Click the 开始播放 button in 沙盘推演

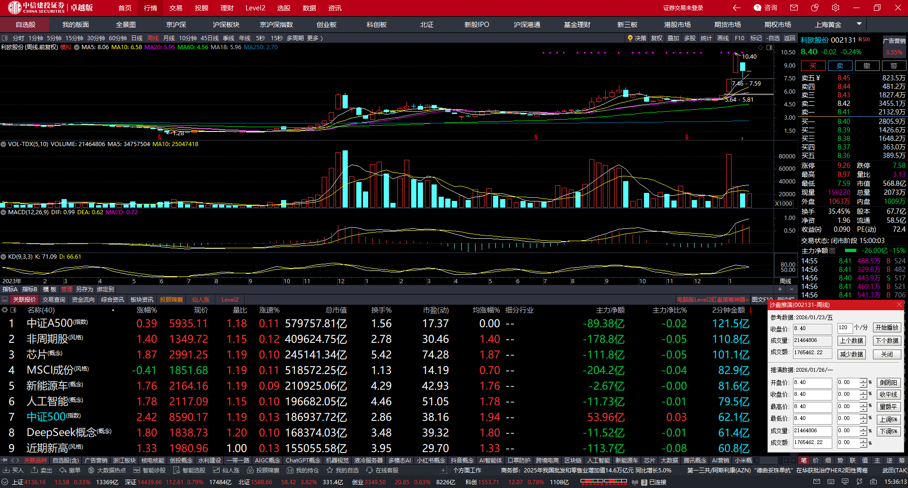(887, 328)
